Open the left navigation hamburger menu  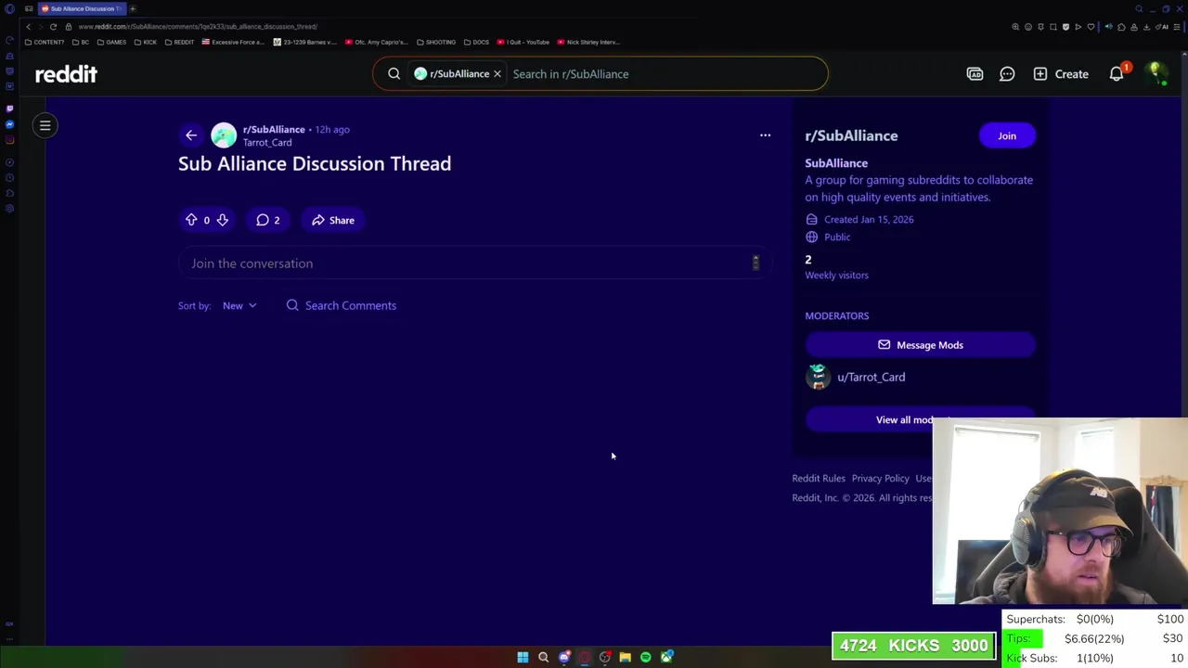pos(45,125)
